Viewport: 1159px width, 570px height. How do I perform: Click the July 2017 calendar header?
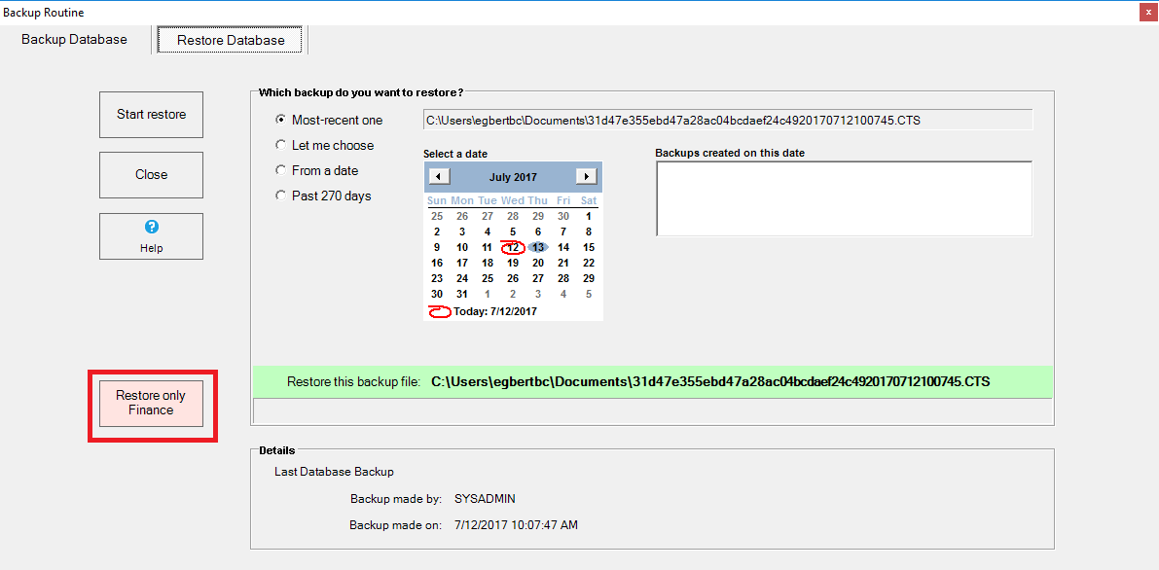[x=513, y=177]
